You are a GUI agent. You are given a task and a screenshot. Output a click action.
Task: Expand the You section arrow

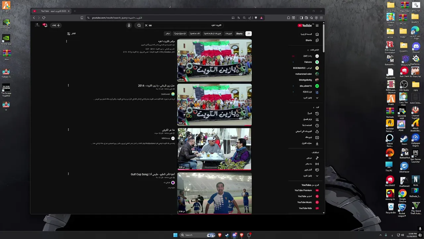point(314,108)
